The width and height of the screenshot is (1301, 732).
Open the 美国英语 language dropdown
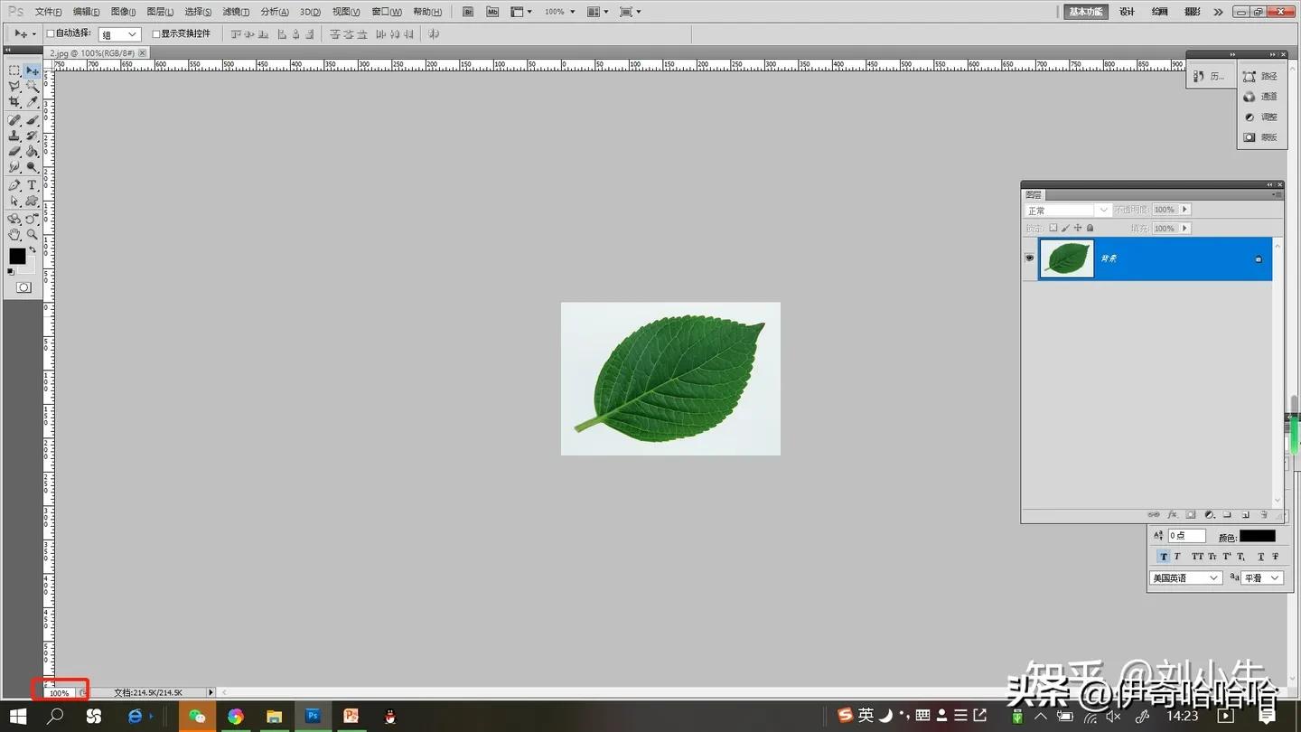(1184, 577)
